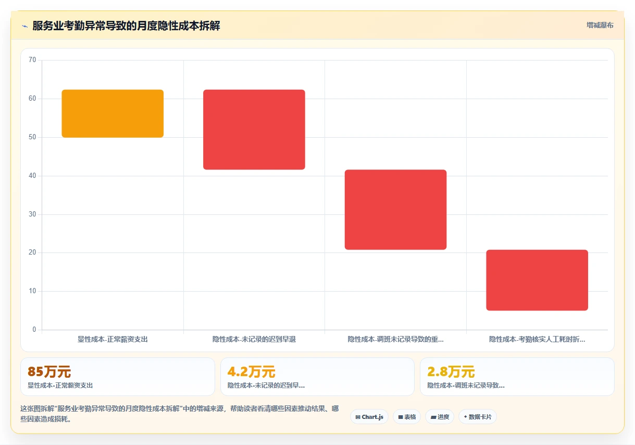Click the 数据卡片 tag chip
This screenshot has width=635, height=445.
click(x=478, y=417)
